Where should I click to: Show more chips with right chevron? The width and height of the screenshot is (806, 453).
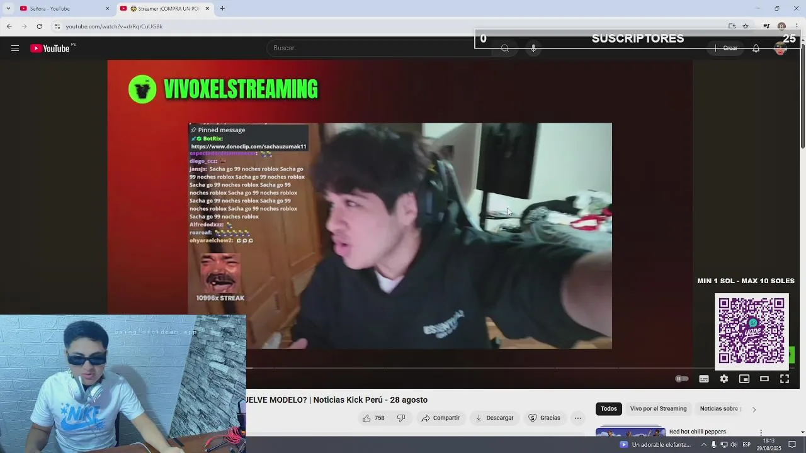point(754,410)
